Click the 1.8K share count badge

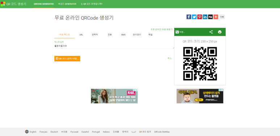pos(222,17)
